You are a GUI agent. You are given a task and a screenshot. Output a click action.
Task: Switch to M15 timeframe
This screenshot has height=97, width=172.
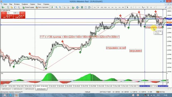coord(102,7)
